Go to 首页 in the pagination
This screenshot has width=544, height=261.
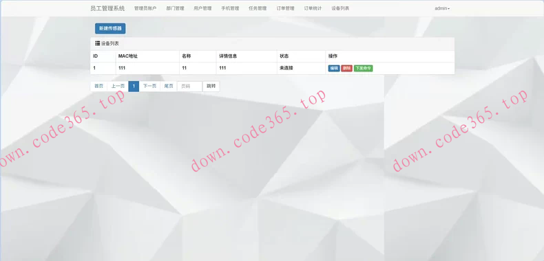[x=99, y=86]
